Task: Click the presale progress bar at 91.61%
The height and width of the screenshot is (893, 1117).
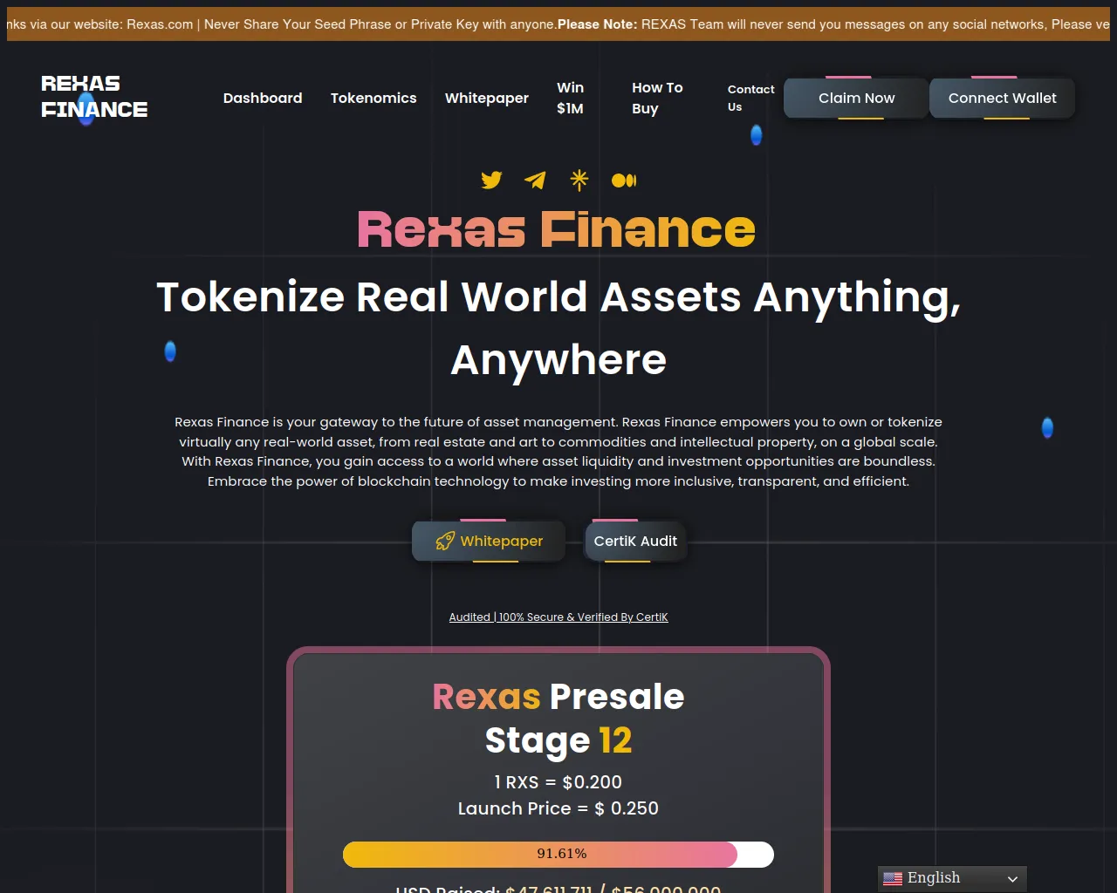Action: (x=558, y=855)
